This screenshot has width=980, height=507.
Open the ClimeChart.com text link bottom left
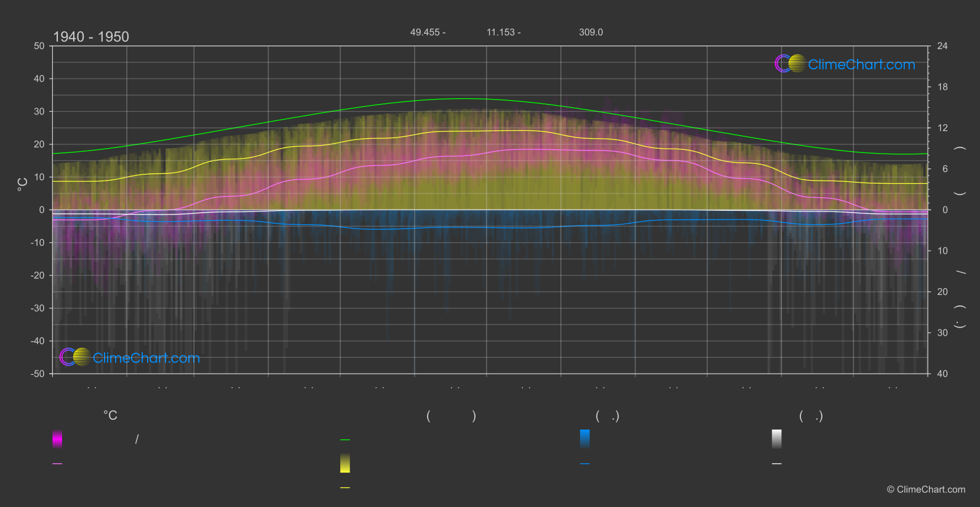(x=146, y=358)
